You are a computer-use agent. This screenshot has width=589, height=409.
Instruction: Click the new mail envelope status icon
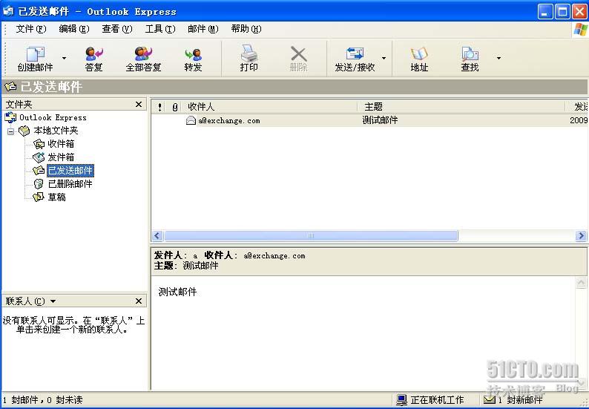(489, 399)
